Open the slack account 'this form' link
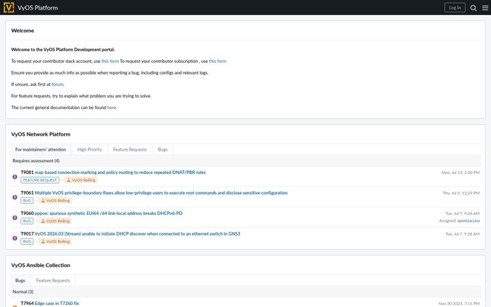The image size is (491, 307). point(110,61)
